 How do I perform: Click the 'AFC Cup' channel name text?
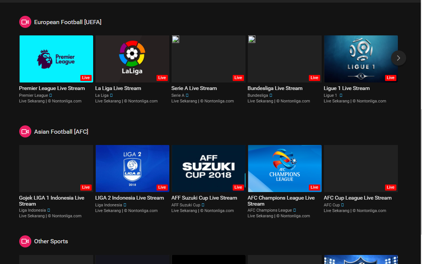[x=331, y=205]
